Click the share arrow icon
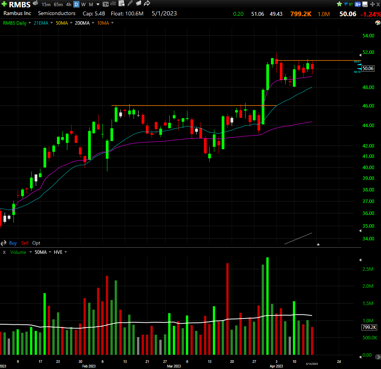The image size is (381, 369). 147,3
